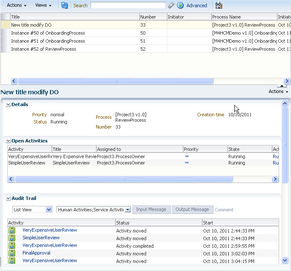
Task: Click the eraser clear-search icon
Action: (x=171, y=5)
